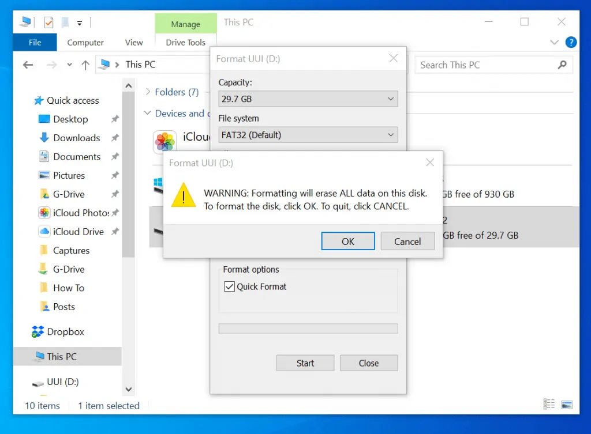This screenshot has width=591, height=434.
Task: Click the Properties checkmark icon in title bar
Action: [48, 22]
